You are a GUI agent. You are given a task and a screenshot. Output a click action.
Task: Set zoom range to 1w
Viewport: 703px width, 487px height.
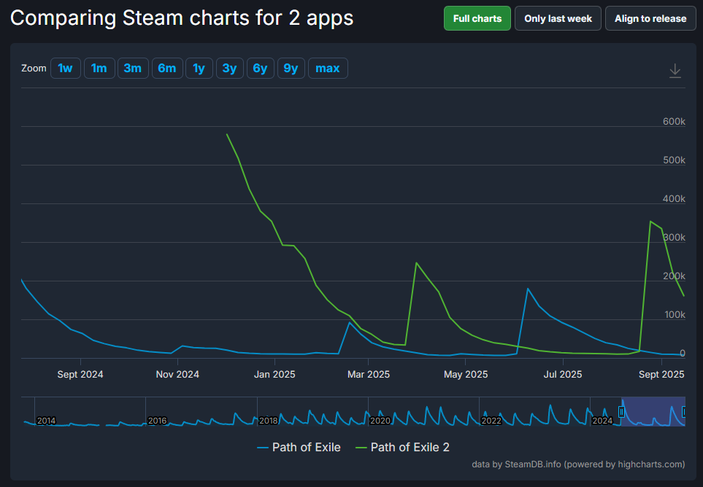point(66,68)
